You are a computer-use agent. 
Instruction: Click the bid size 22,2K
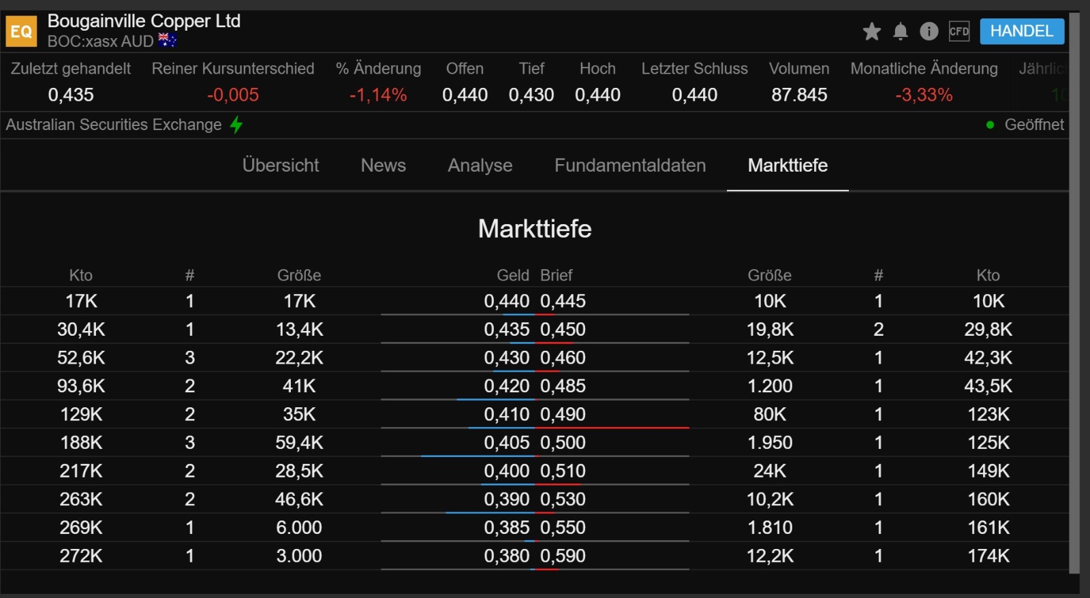(299, 358)
